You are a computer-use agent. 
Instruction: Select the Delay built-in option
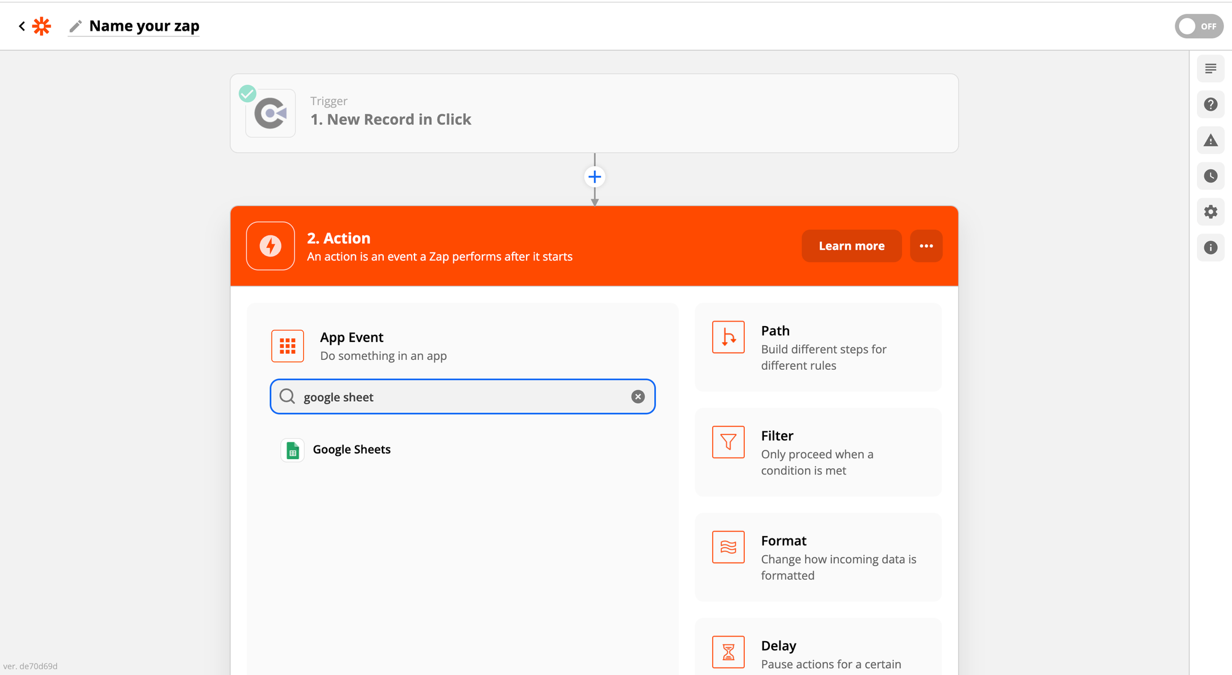pyautogui.click(x=818, y=646)
